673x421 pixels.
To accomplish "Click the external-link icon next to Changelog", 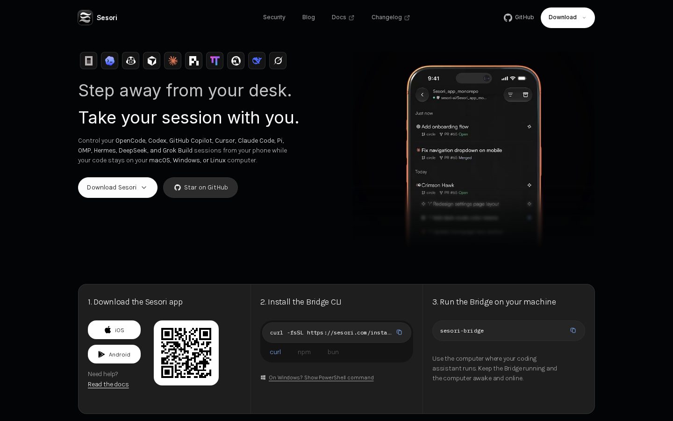I will 407,18.
